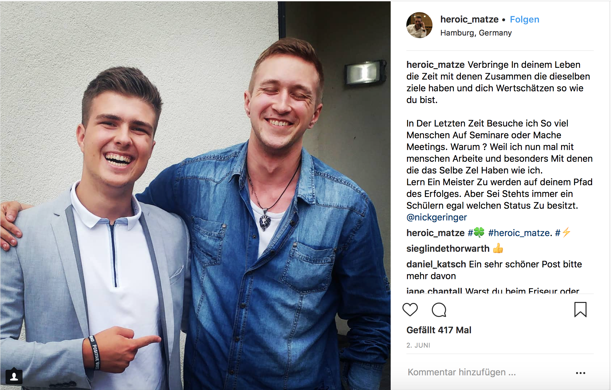Open sieglindethorwarth commenter profile
Image resolution: width=611 pixels, height=390 pixels.
(x=448, y=248)
